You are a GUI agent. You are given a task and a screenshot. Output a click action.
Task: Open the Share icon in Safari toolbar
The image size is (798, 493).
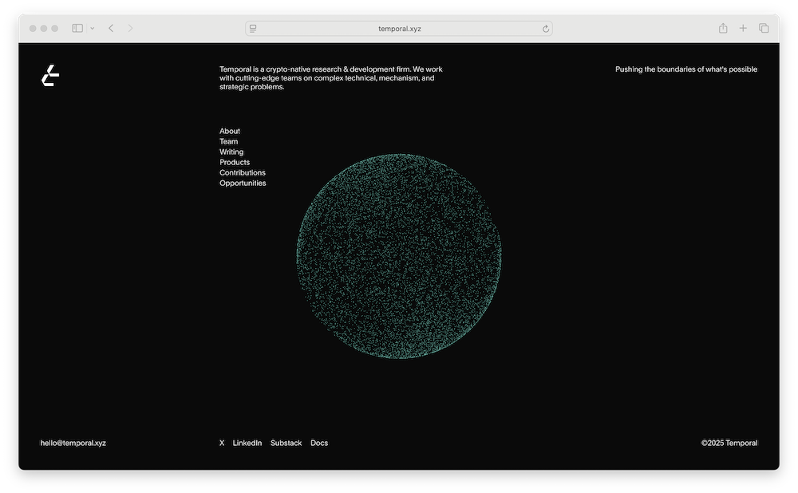[x=723, y=28]
